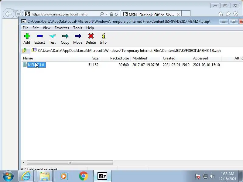
Task: Go up one folder level in 7-Zip
Action: (25, 50)
